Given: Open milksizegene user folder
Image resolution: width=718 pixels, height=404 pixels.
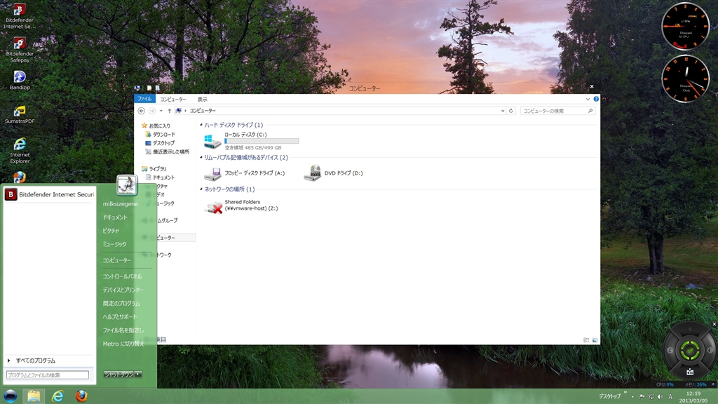Looking at the screenshot, I should [120, 204].
